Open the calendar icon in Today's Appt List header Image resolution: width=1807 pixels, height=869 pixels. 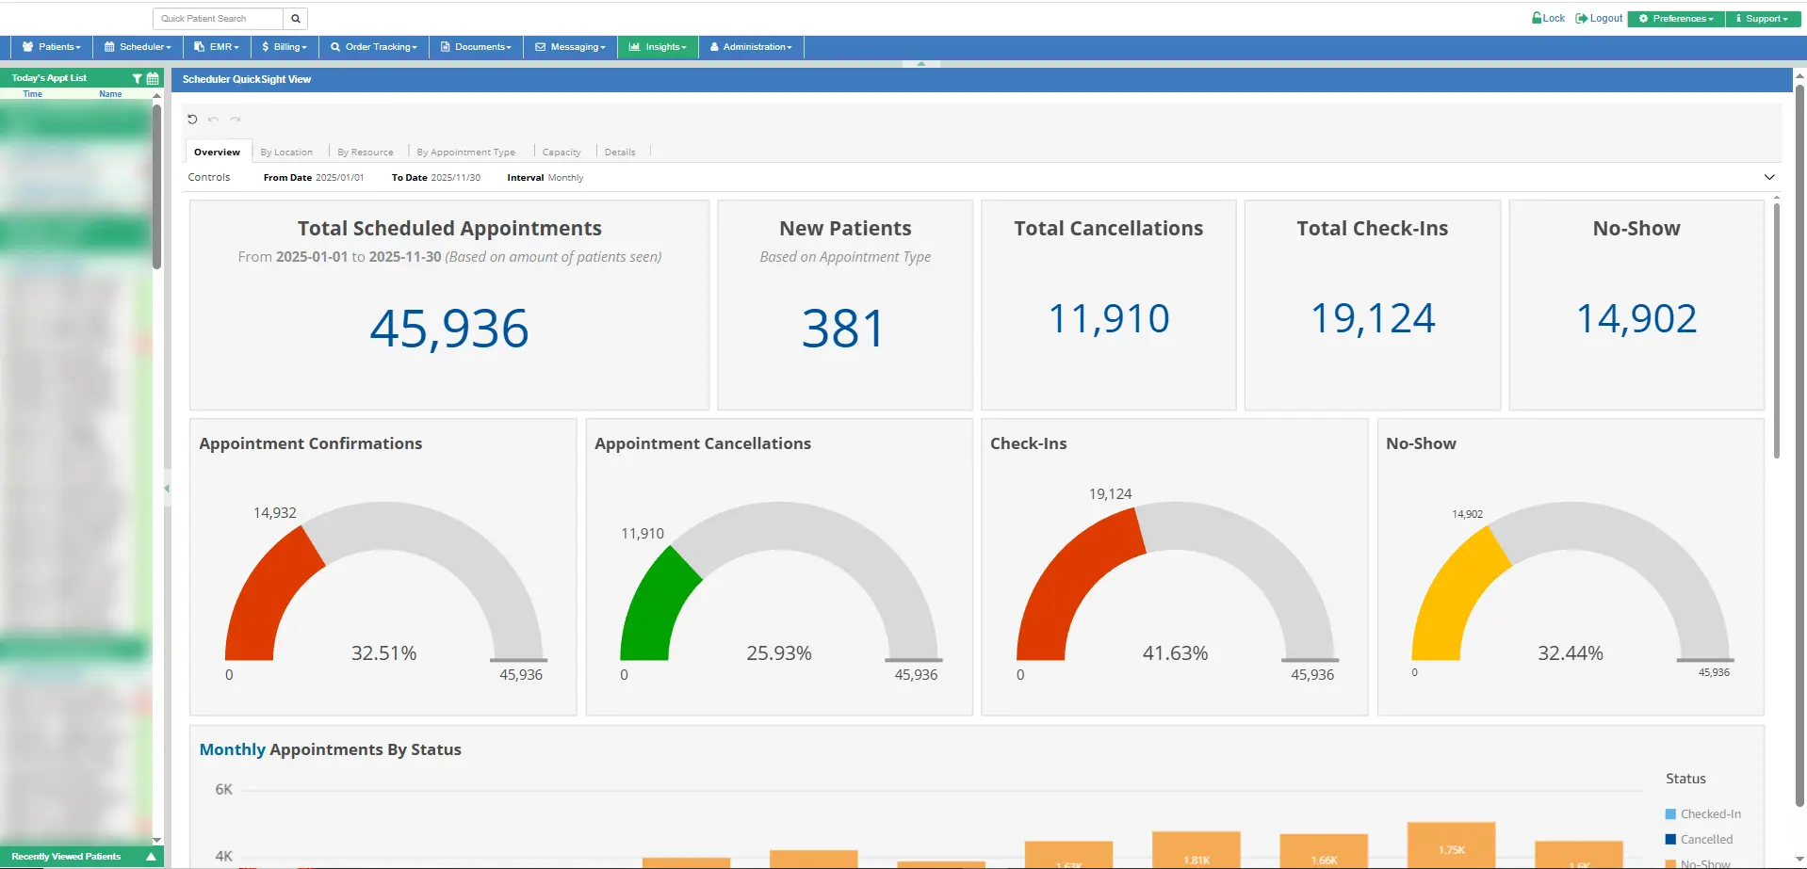pyautogui.click(x=152, y=79)
